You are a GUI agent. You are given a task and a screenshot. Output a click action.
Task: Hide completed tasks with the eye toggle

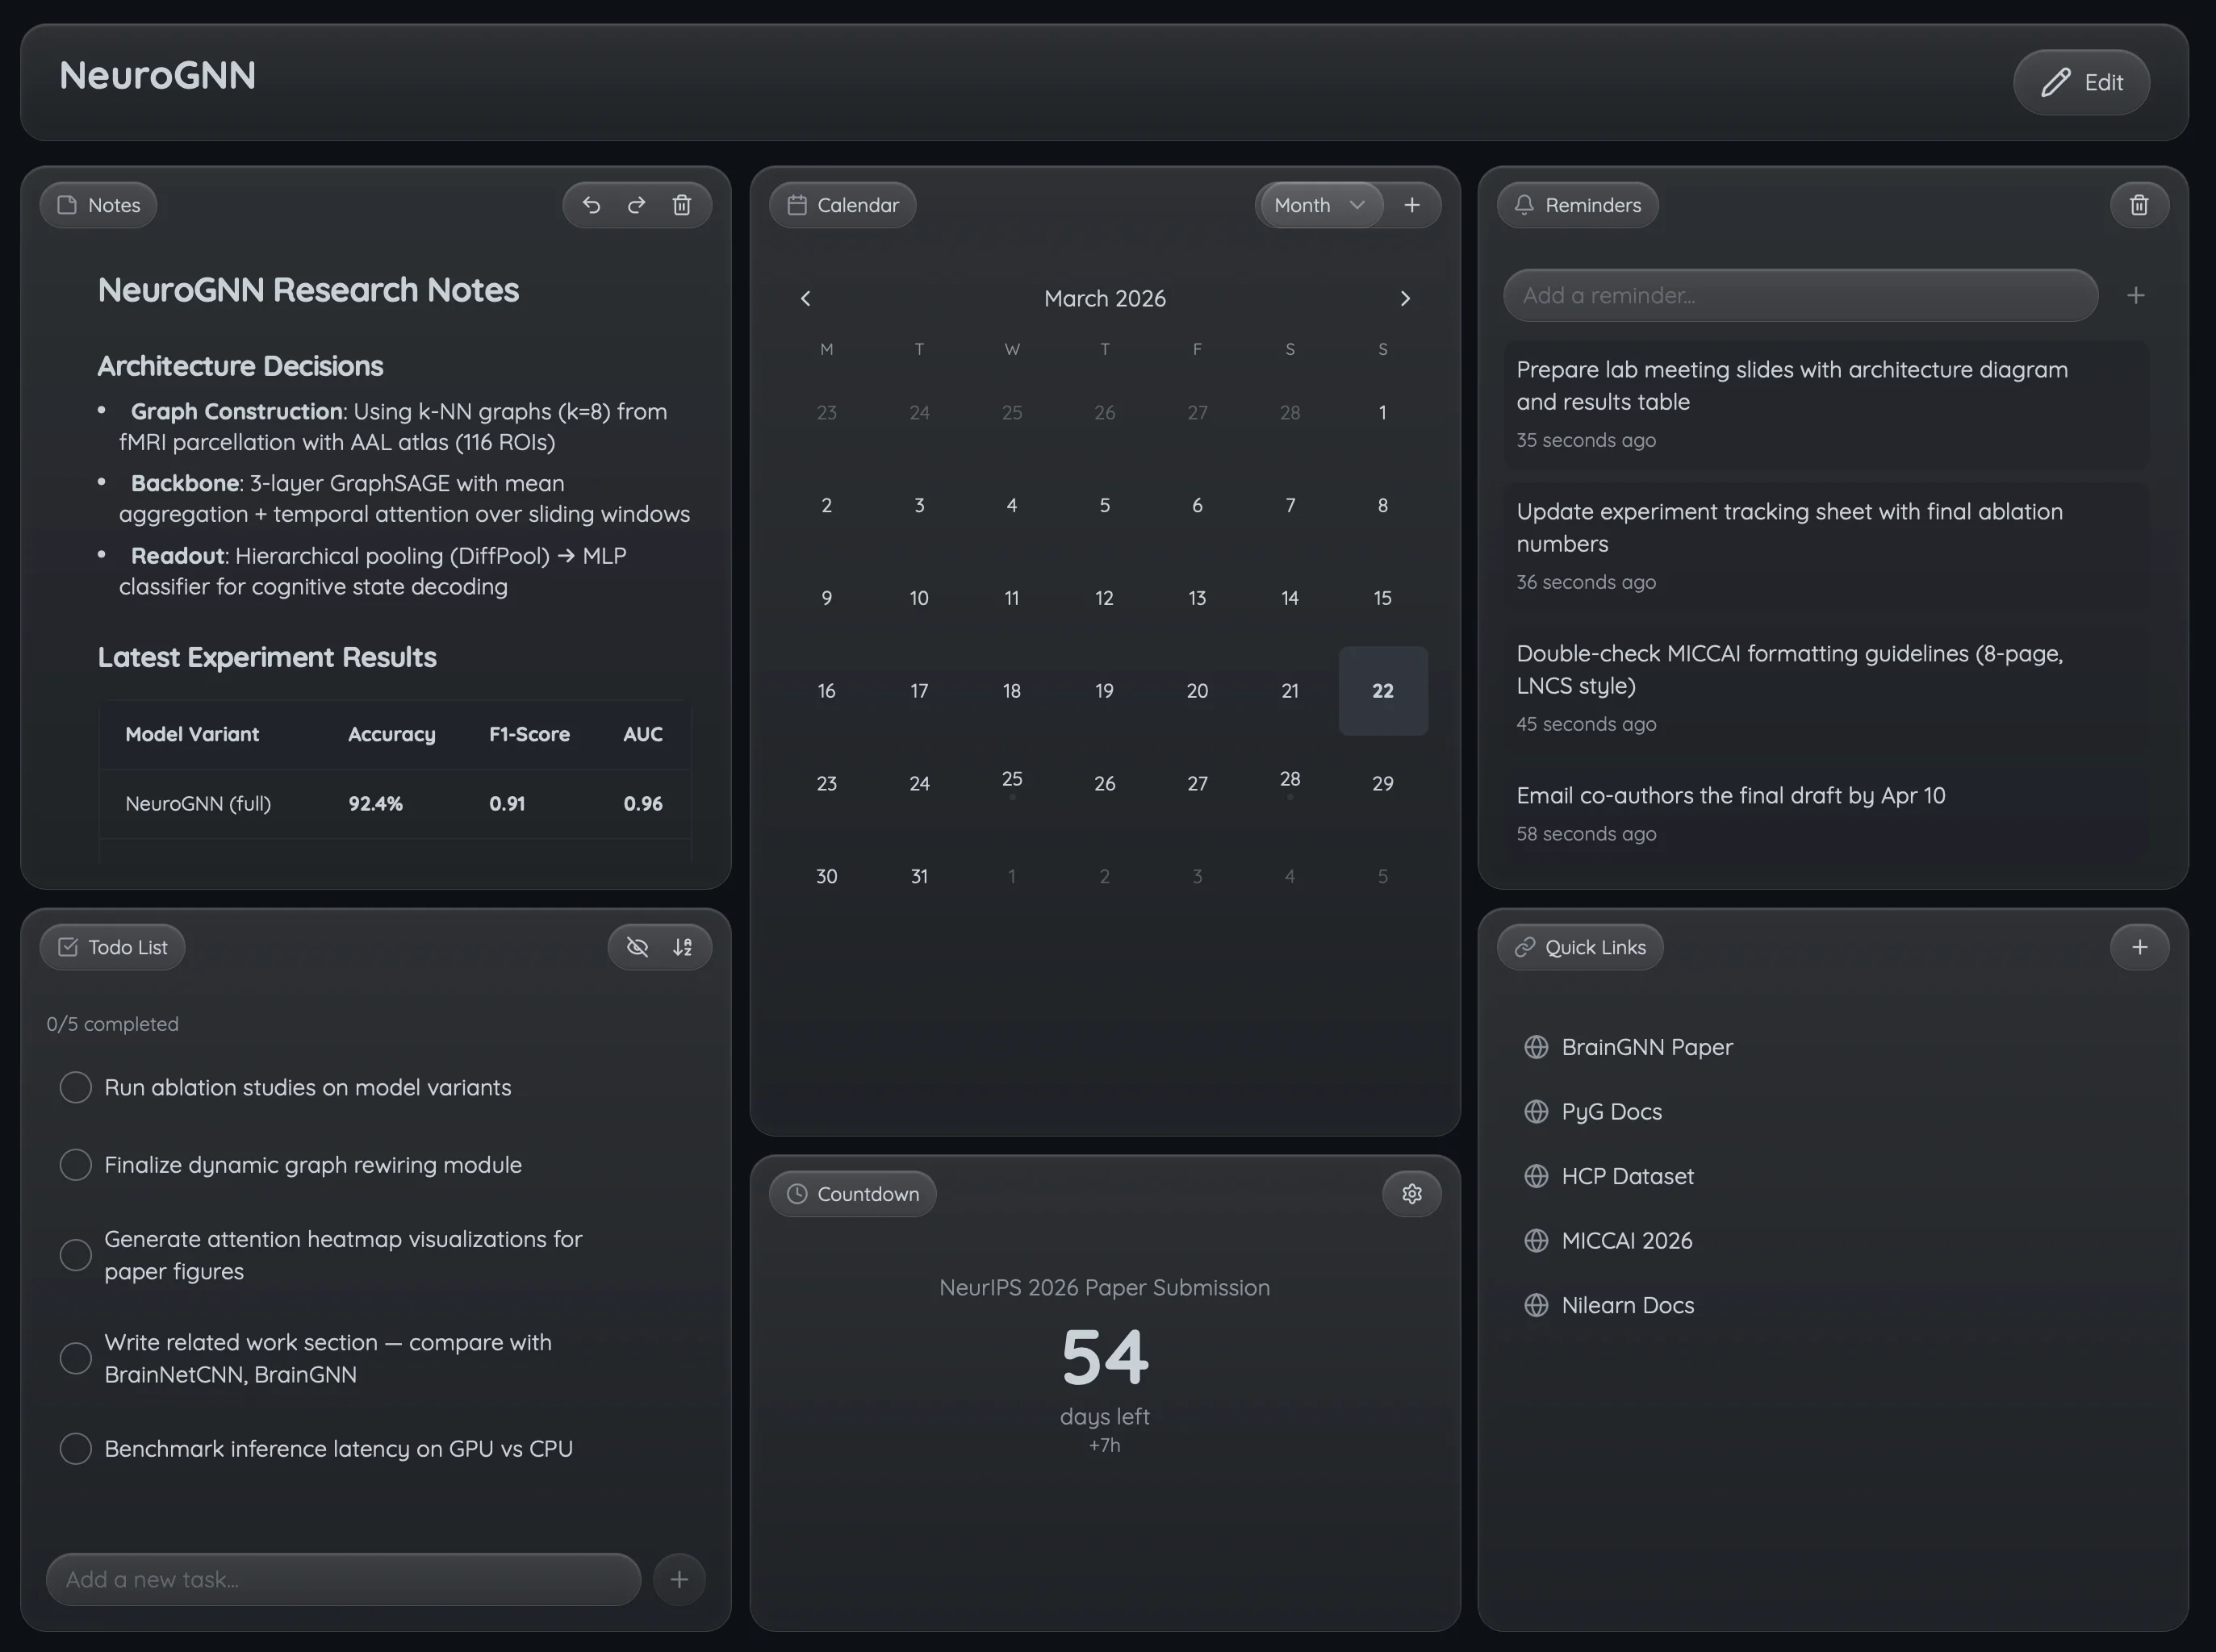coord(638,946)
